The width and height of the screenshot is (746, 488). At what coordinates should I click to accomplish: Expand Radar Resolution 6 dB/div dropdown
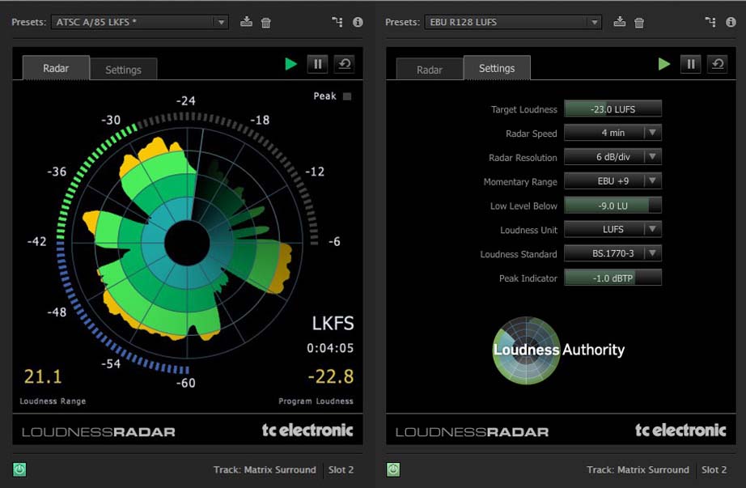(x=612, y=157)
